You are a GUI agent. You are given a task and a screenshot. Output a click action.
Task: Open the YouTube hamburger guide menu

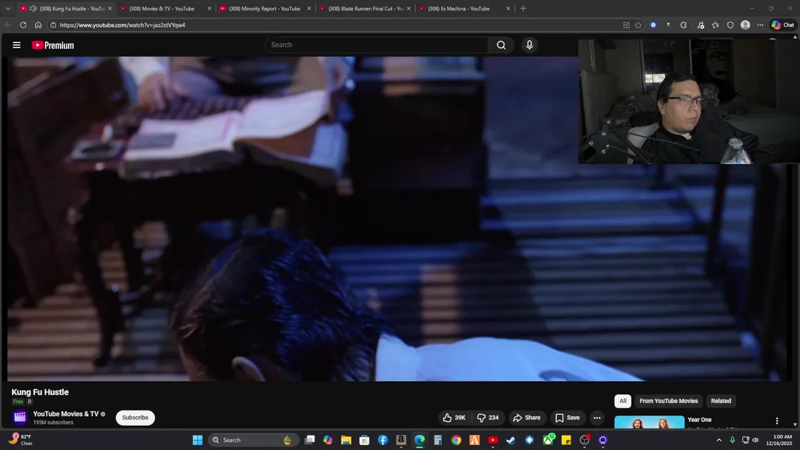[17, 45]
